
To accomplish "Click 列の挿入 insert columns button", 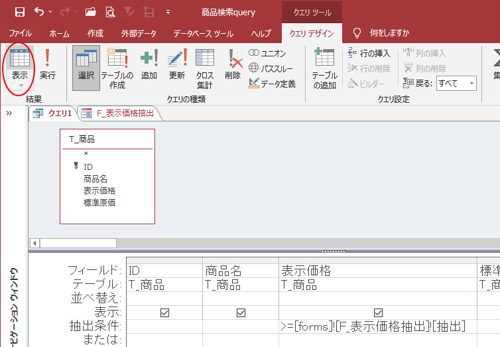I will pos(424,53).
